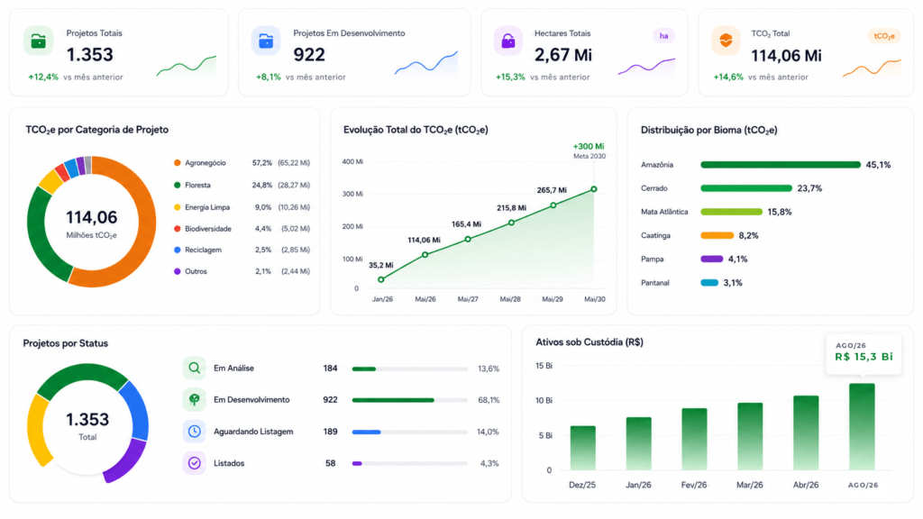Click the green Projetos Totais folder icon
923x519 pixels.
pos(38,41)
